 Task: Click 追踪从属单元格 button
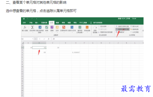click(x=123, y=29)
